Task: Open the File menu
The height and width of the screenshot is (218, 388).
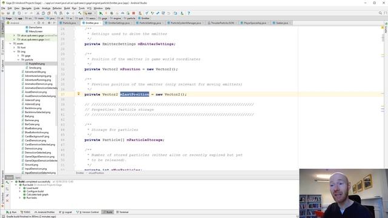Action: pos(3,8)
